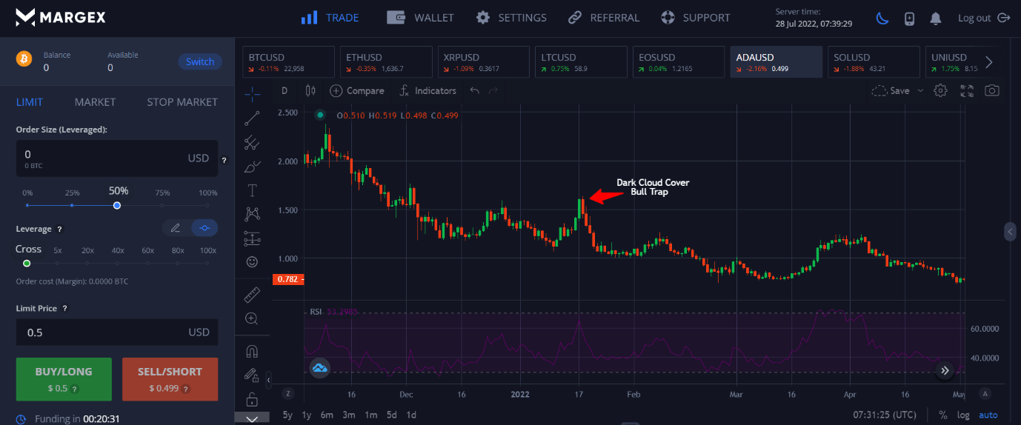Change the D timeframe interval

point(285,90)
